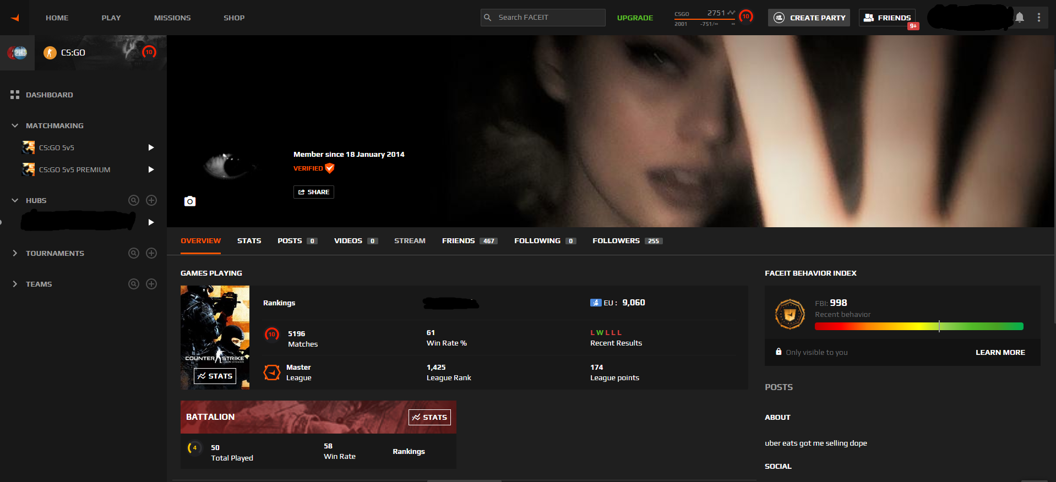Search hubs magnifier icon
Image resolution: width=1056 pixels, height=482 pixels.
click(x=134, y=200)
